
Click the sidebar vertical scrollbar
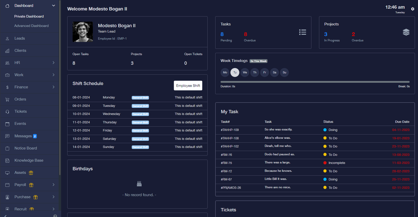60,87
